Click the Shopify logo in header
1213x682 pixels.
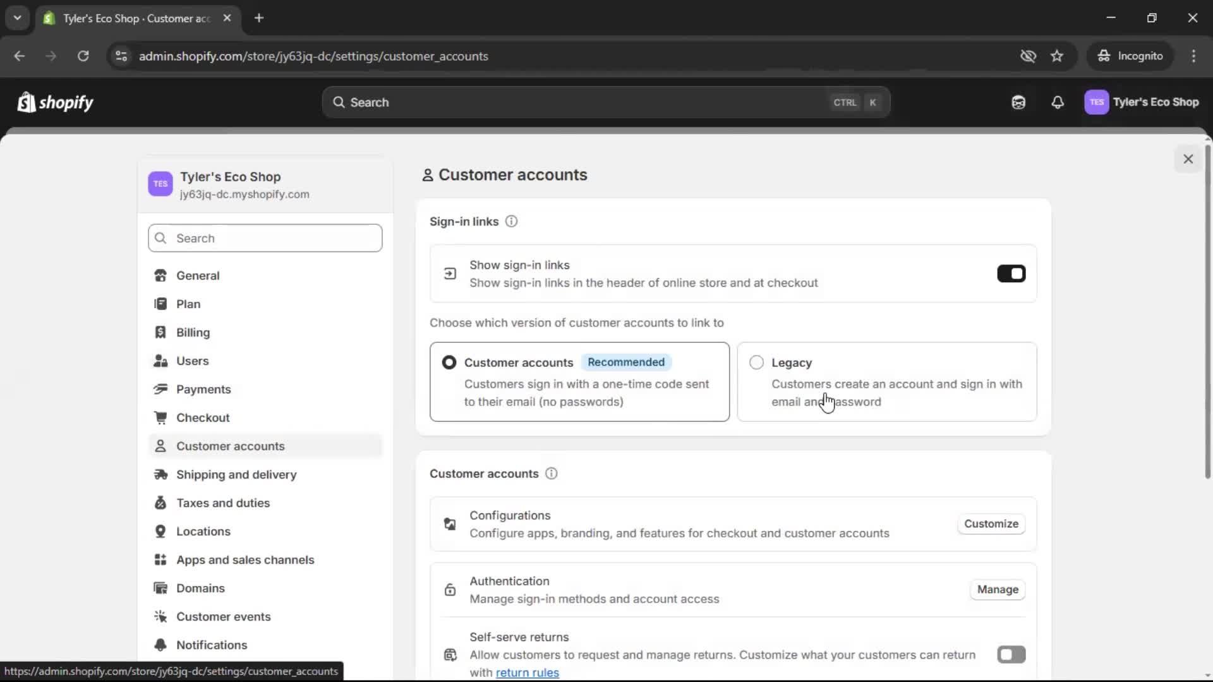pos(55,102)
